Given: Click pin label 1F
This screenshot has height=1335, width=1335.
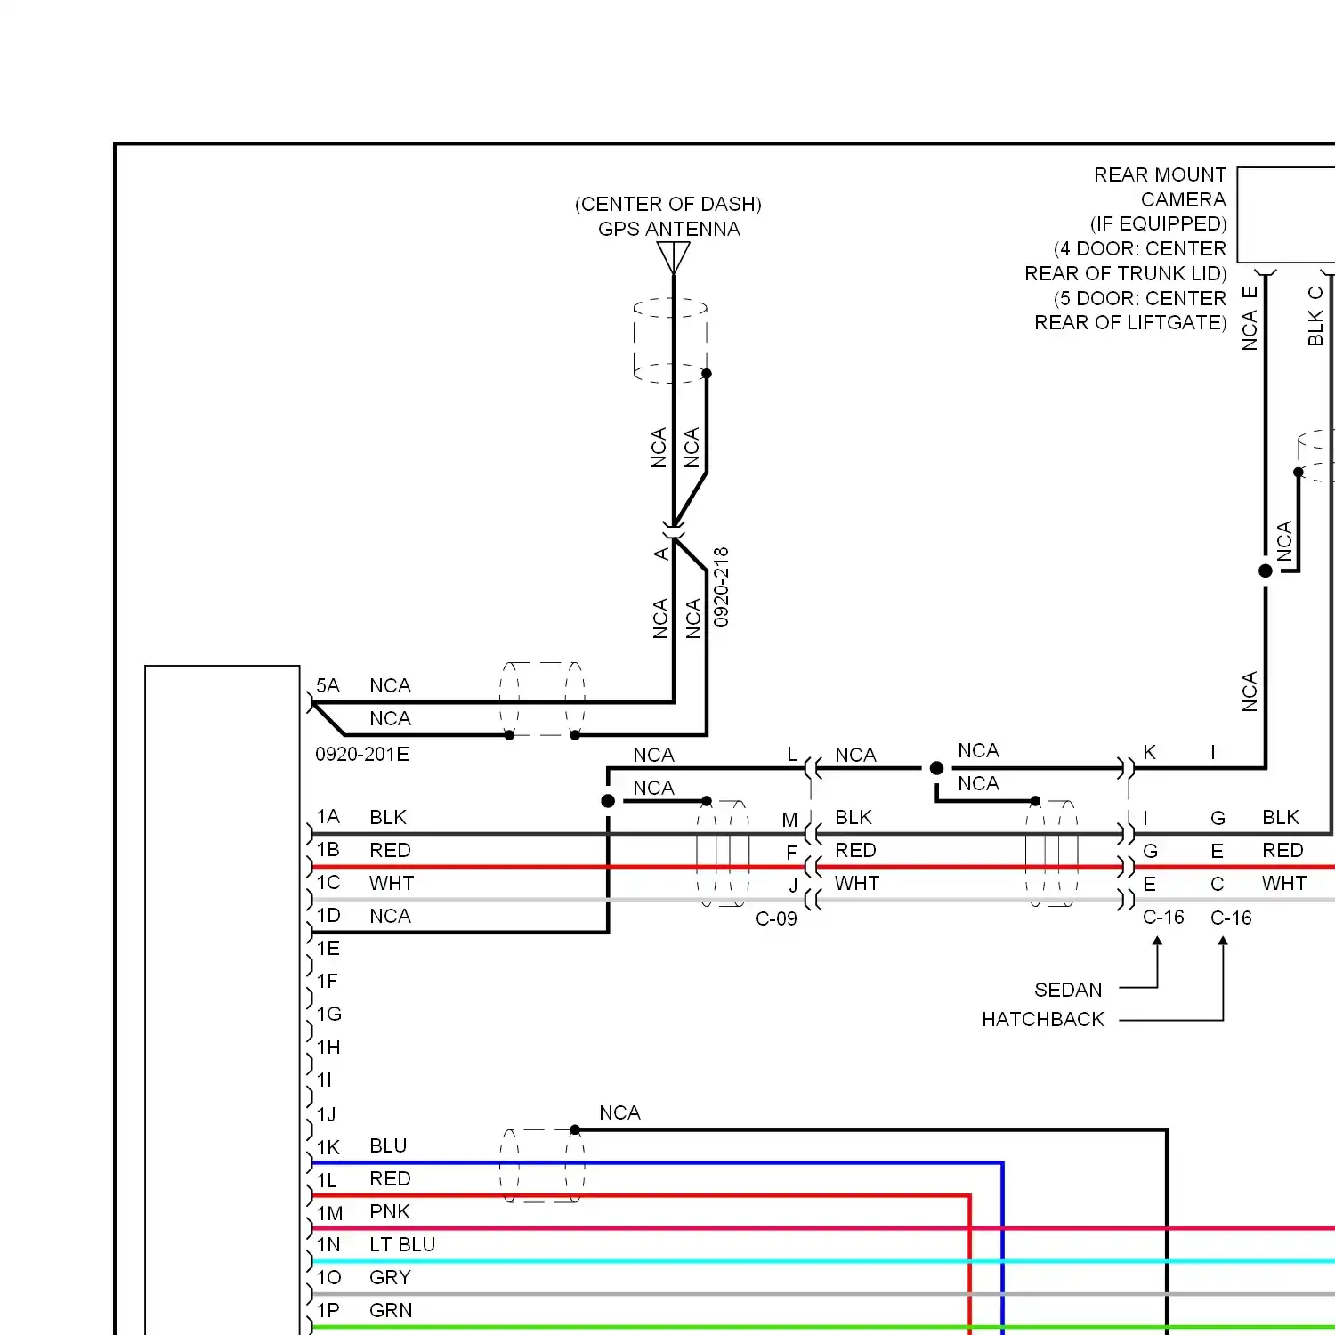Looking at the screenshot, I should (327, 981).
